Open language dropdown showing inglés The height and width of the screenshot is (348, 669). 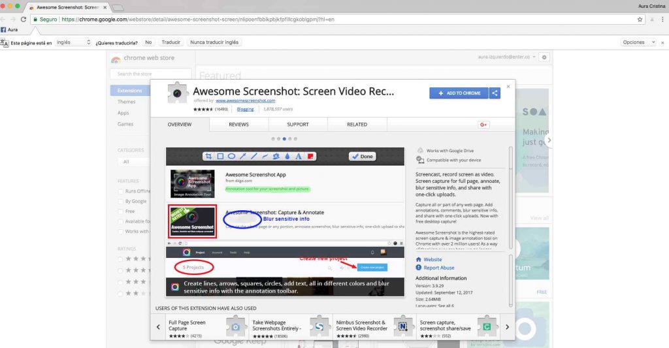73,42
